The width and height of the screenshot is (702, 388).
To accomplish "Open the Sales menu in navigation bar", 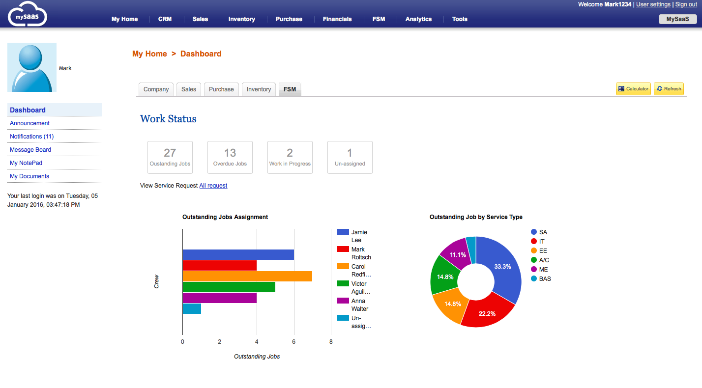I will [200, 19].
